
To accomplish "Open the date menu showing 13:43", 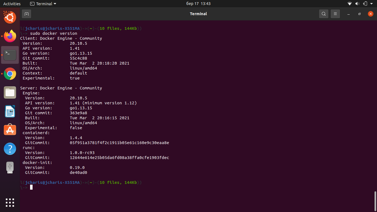I will (x=198, y=4).
